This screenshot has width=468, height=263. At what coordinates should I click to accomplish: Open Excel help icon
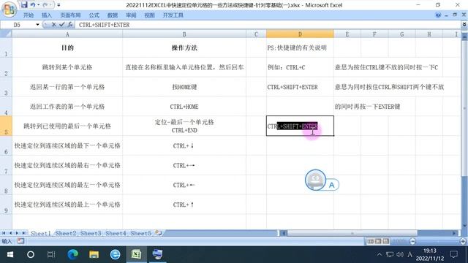click(438, 15)
